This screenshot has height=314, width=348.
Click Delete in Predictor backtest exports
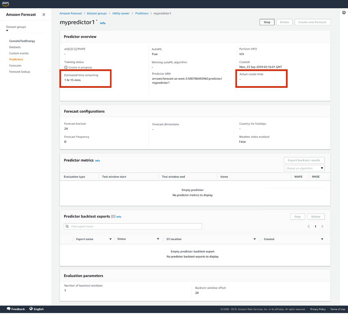(316, 217)
